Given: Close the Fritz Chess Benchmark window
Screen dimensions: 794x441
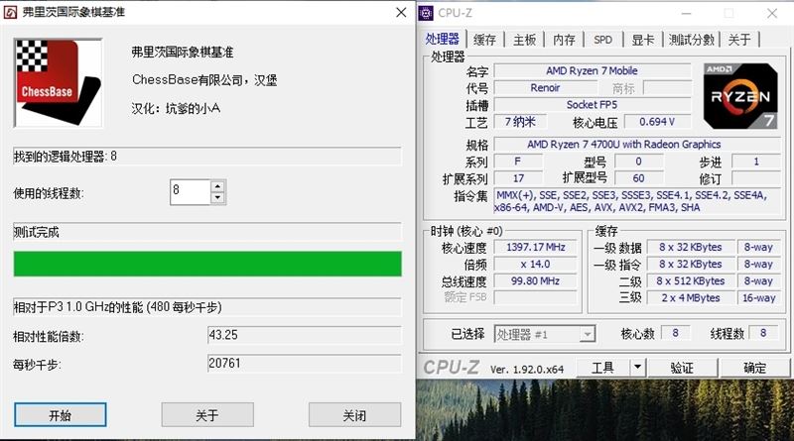Looking at the screenshot, I should click(401, 12).
